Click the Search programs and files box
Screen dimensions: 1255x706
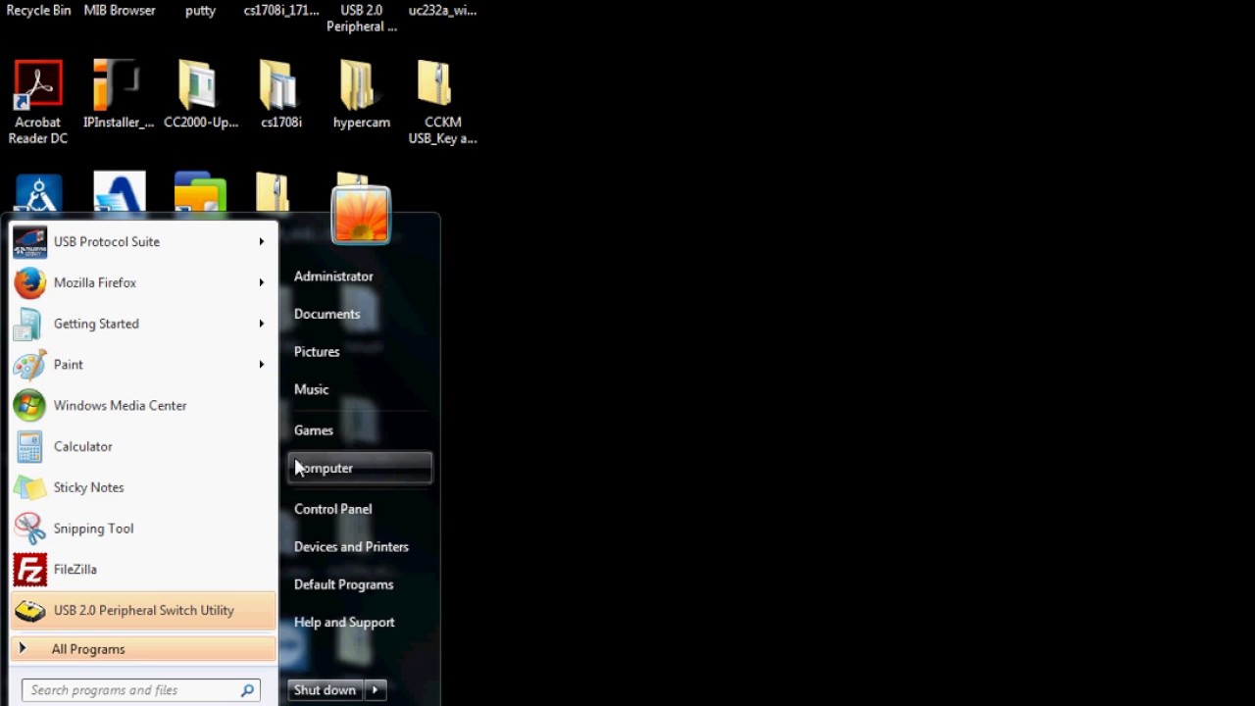(x=132, y=690)
